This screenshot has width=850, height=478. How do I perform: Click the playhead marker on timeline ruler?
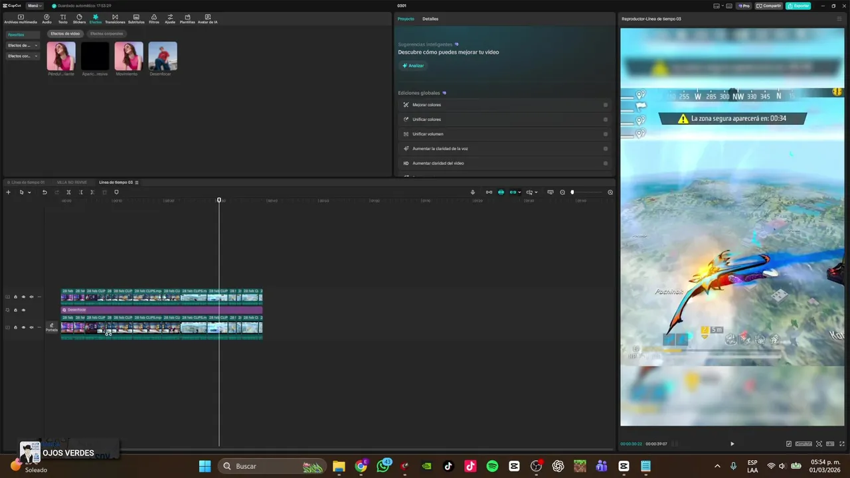click(219, 200)
